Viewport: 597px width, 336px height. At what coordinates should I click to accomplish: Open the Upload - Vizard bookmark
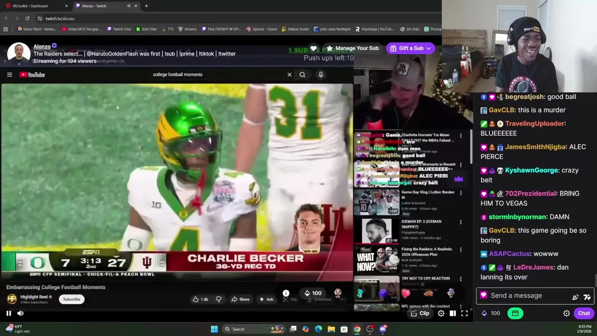pyautogui.click(x=261, y=29)
